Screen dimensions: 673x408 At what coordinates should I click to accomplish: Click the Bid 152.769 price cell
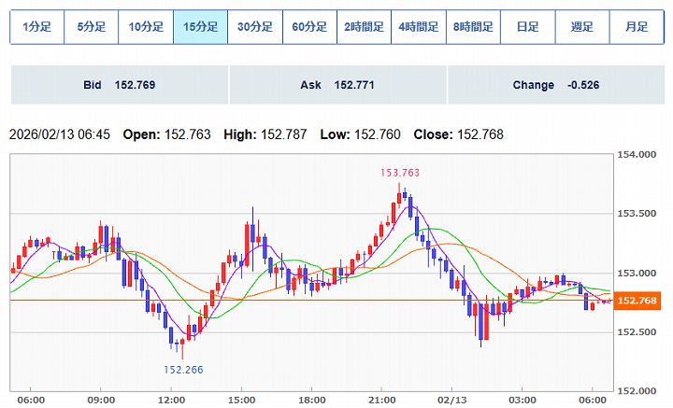coord(119,85)
